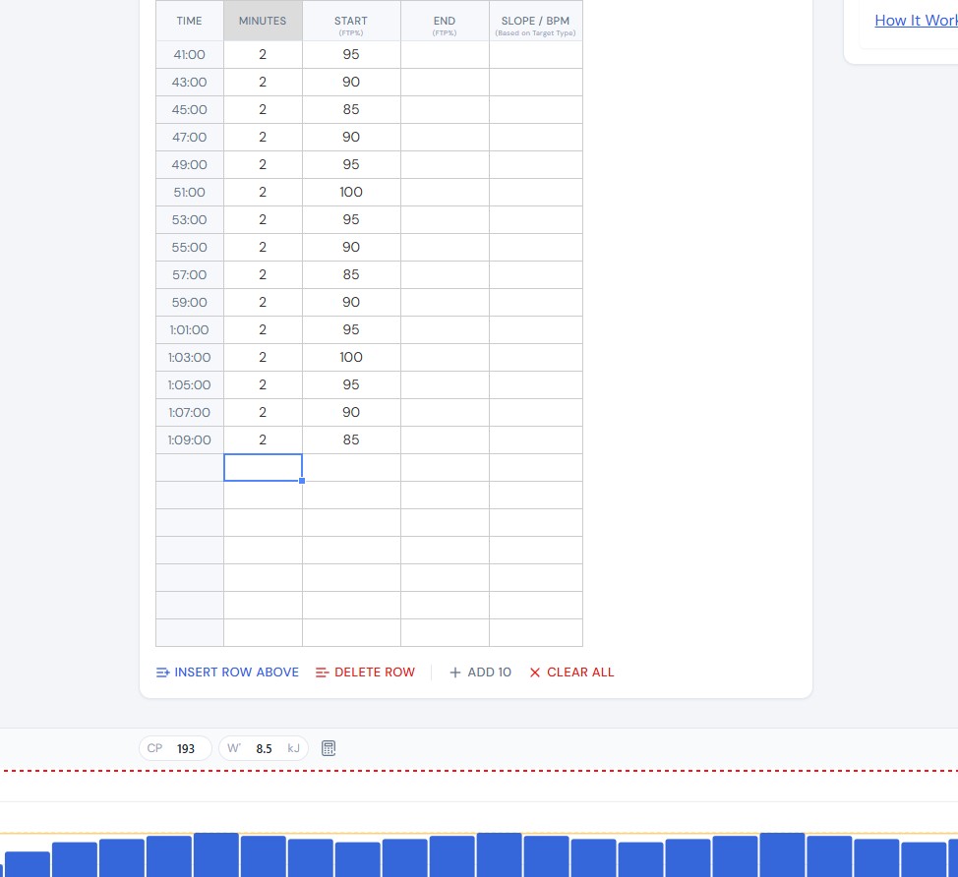Edit the W' value field showing 8.5
The image size is (958, 877).
pyautogui.click(x=264, y=748)
